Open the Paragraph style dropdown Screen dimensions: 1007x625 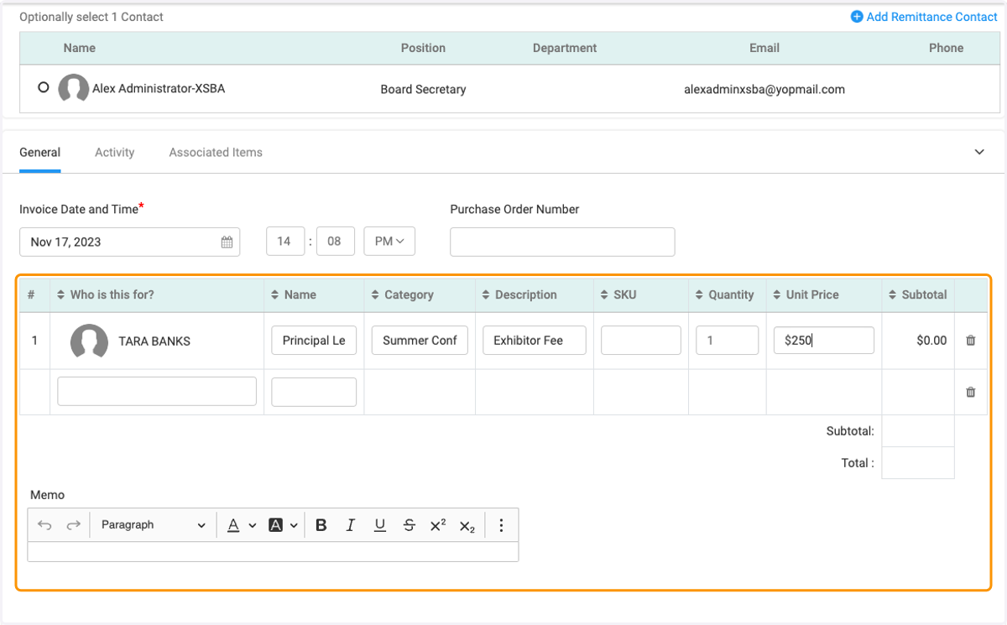tap(153, 525)
